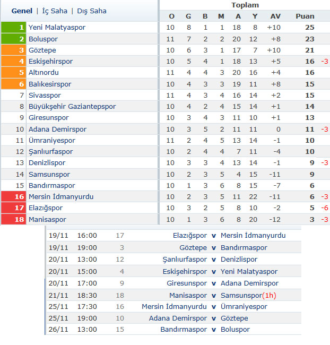Click the Puan column header
Viewport: 330px width, 345px height.
[305, 16]
